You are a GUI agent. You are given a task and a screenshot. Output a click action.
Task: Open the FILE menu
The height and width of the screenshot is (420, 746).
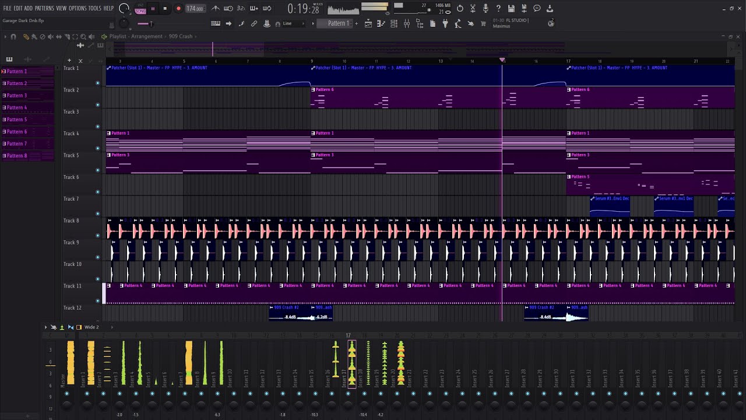[x=7, y=8]
